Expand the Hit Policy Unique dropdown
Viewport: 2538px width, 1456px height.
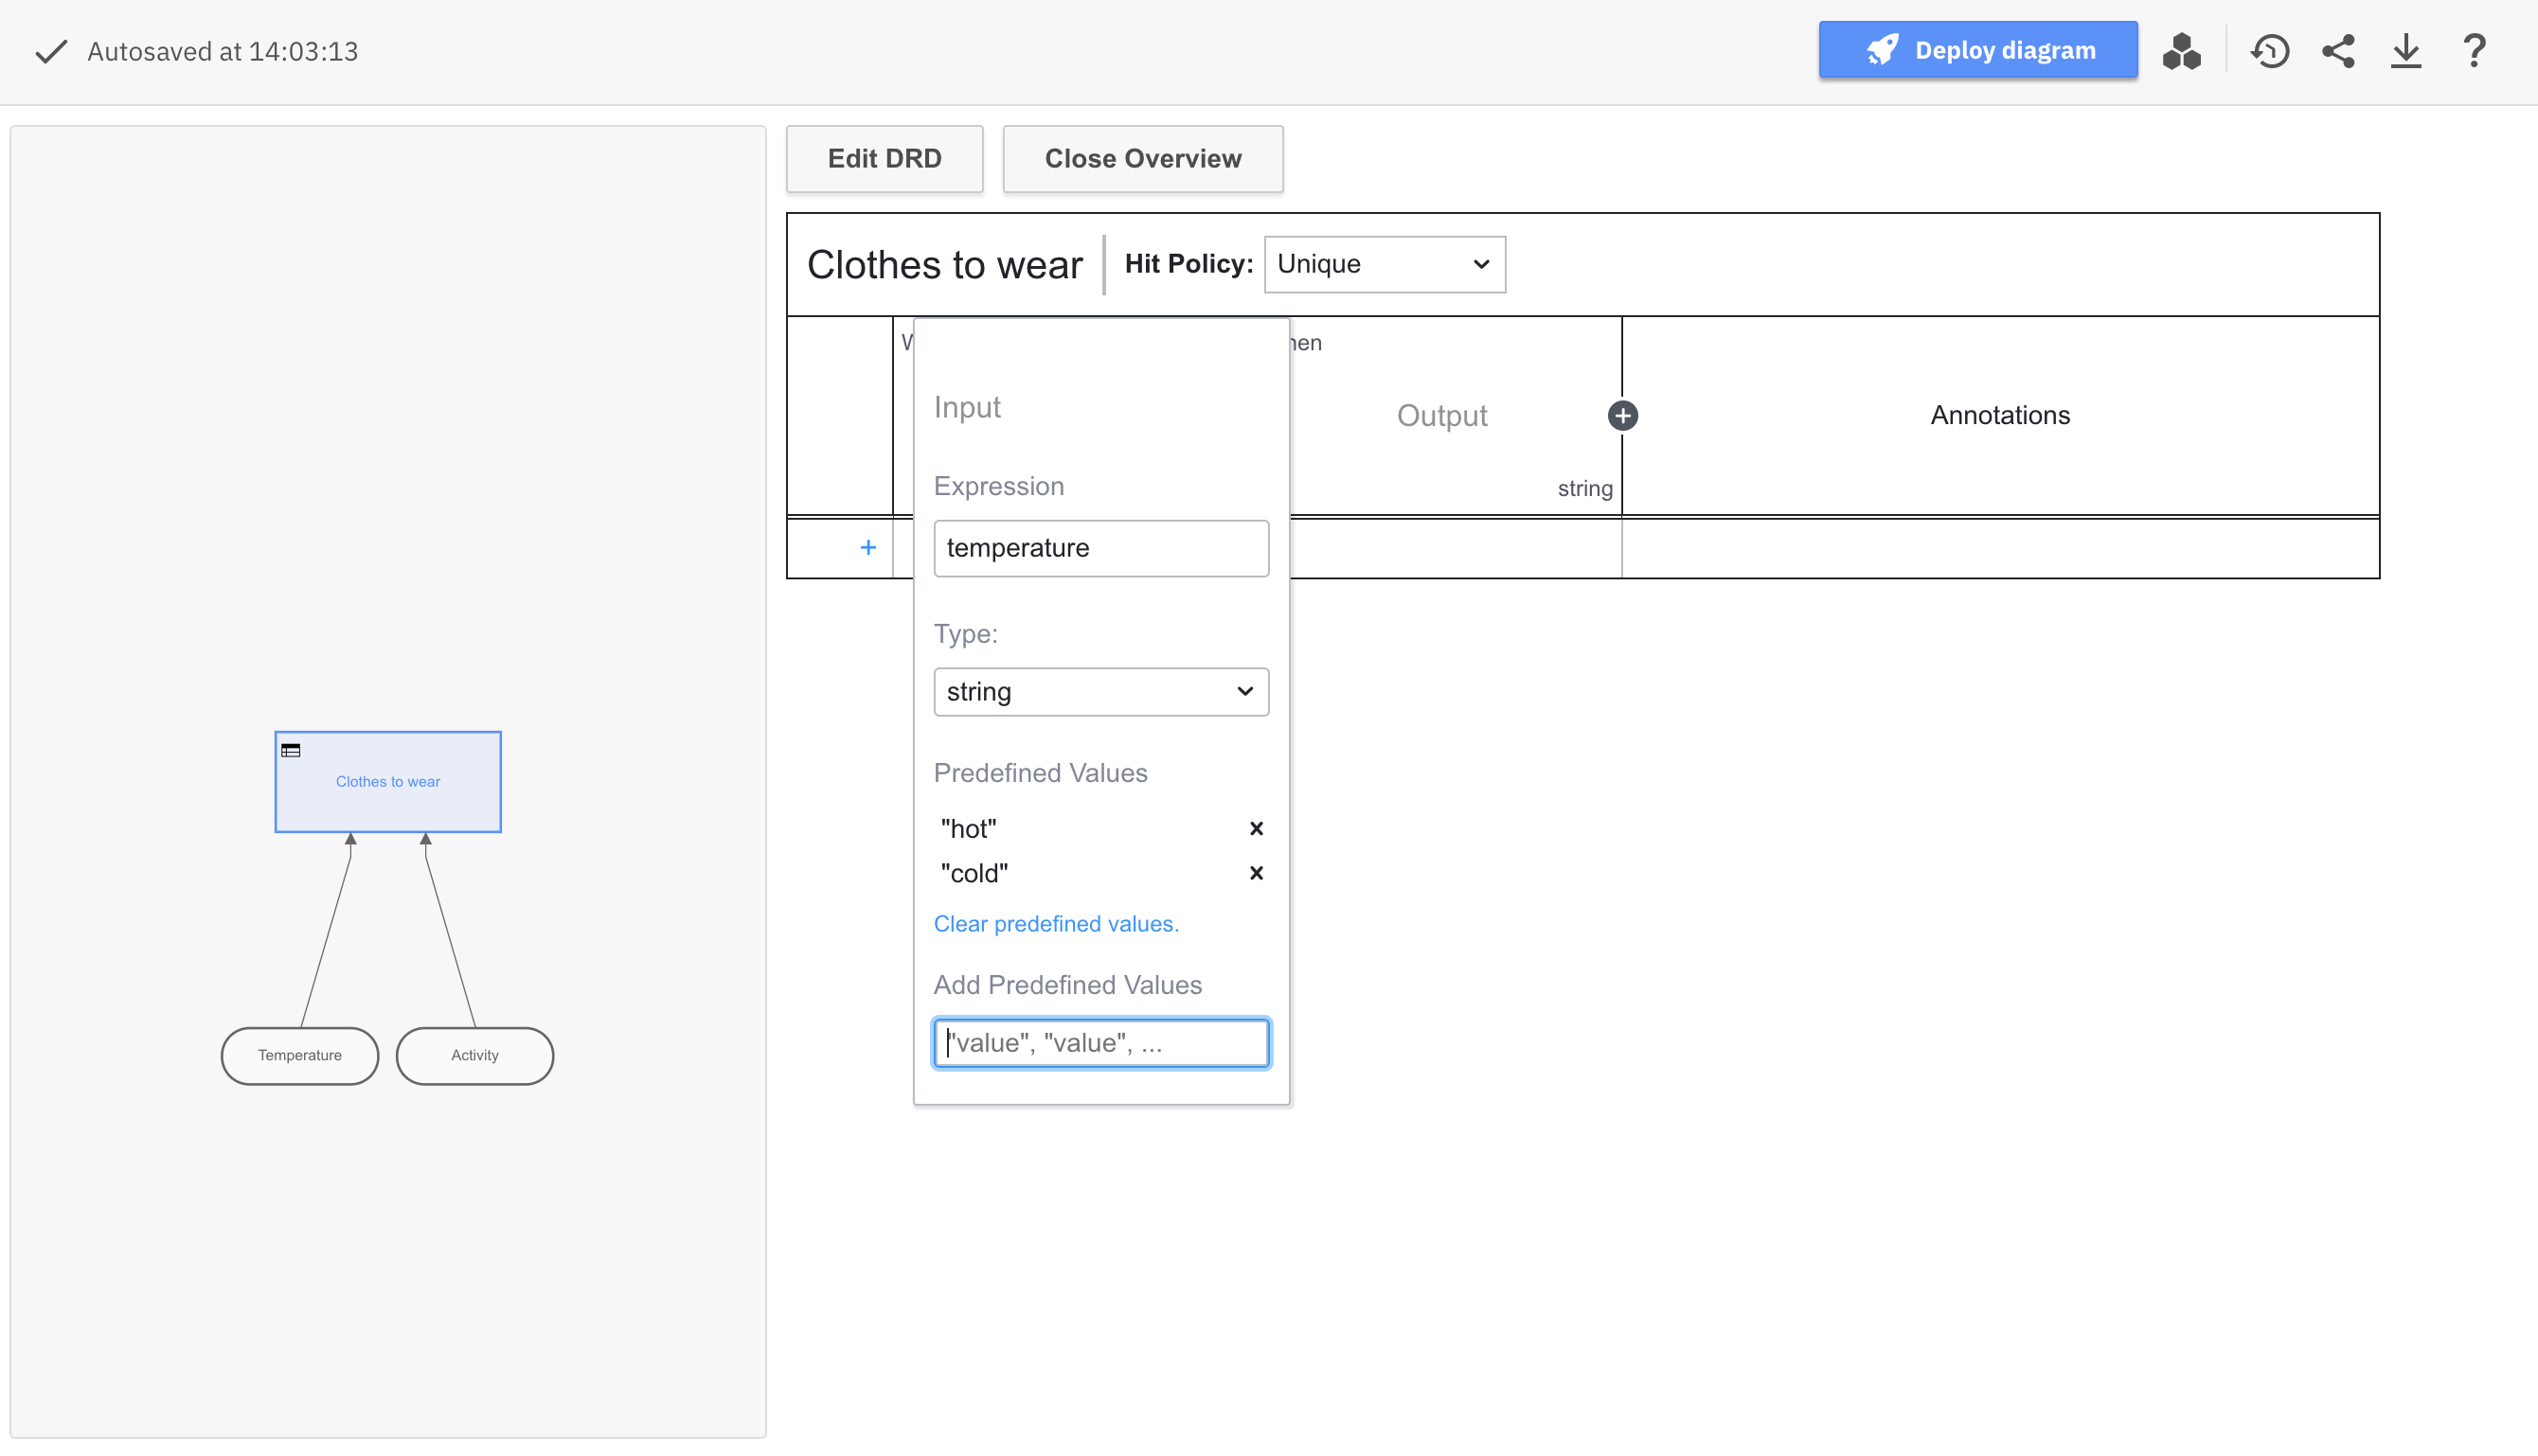click(x=1384, y=264)
